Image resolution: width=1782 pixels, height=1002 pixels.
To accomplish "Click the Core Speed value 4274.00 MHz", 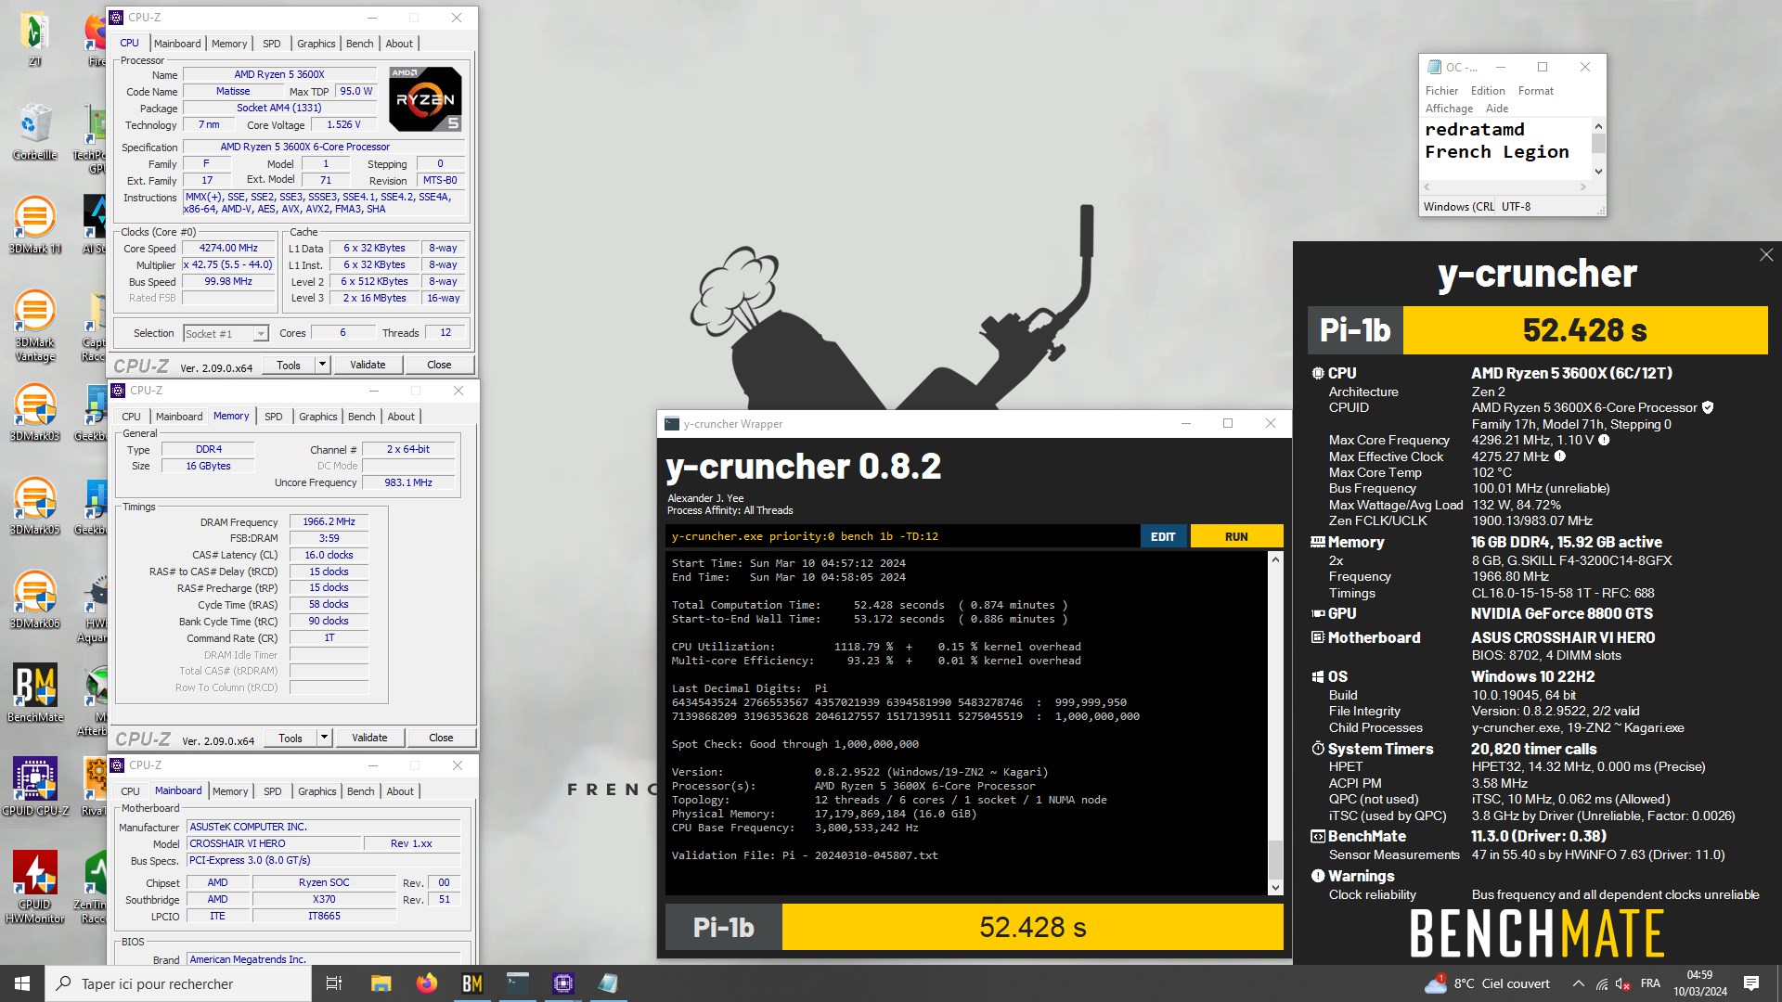I will point(228,248).
